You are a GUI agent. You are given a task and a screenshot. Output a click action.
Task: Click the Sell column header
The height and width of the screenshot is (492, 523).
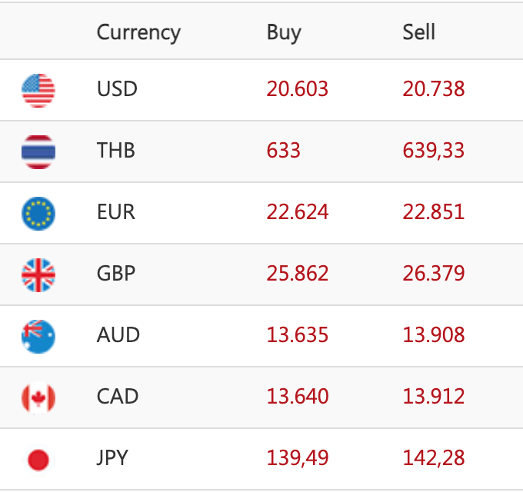(x=419, y=32)
